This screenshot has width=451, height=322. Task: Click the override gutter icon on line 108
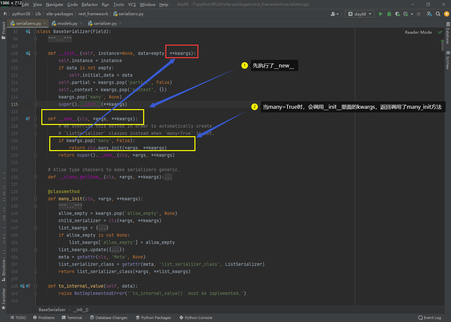click(28, 53)
